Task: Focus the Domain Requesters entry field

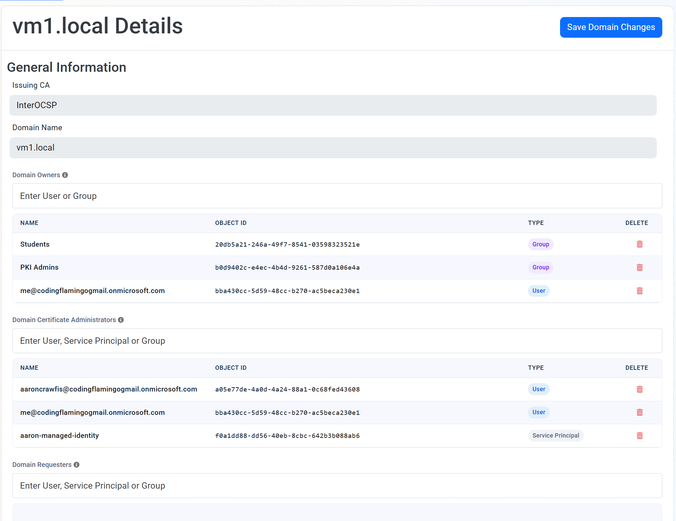Action: pos(337,486)
